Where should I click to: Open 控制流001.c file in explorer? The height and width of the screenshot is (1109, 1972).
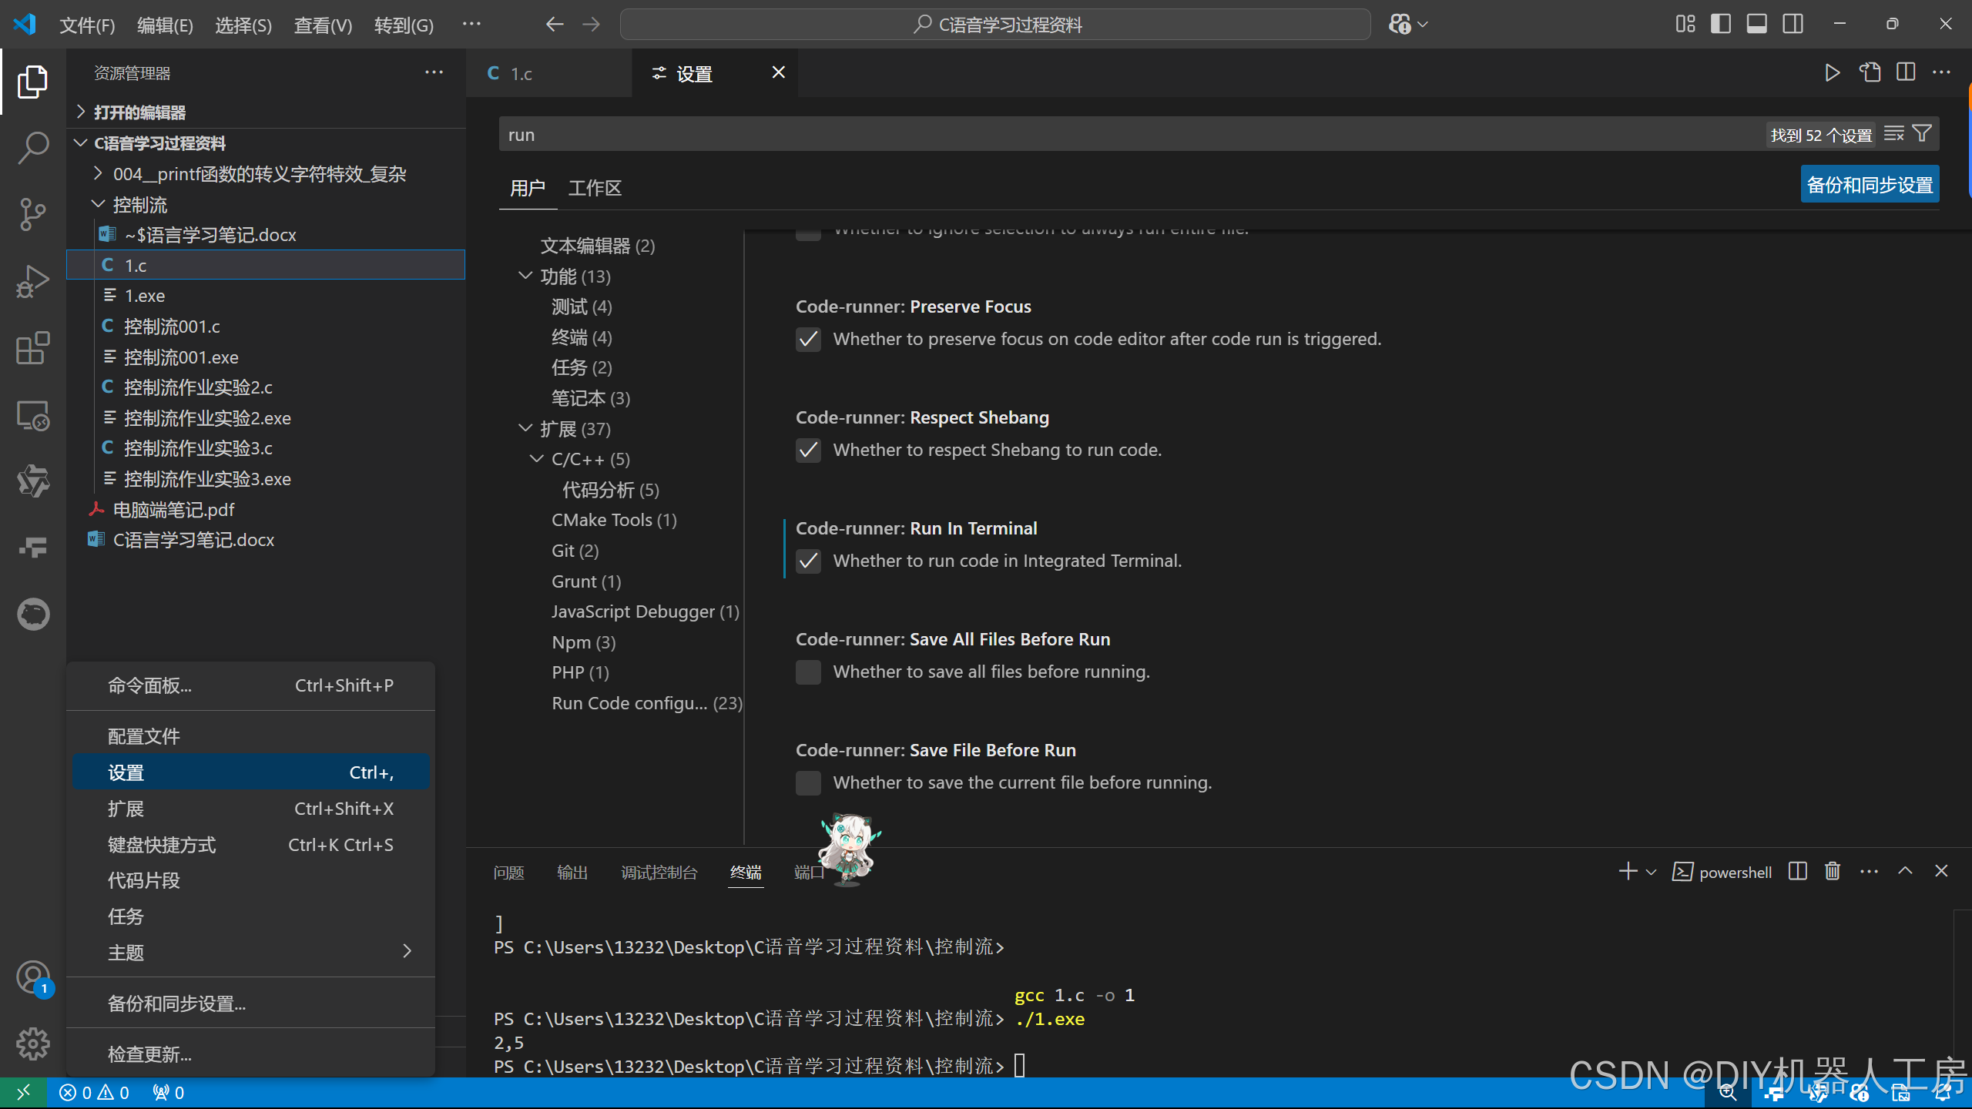pos(172,327)
